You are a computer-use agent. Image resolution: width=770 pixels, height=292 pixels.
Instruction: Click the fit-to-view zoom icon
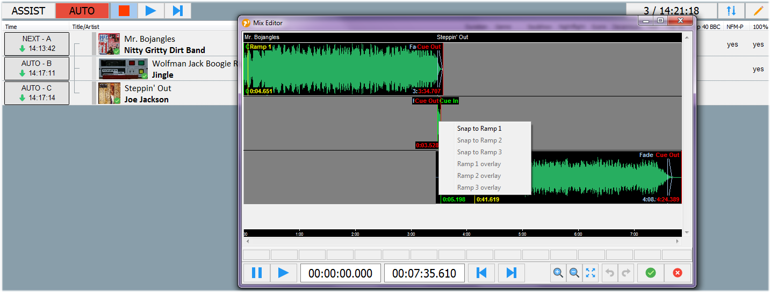coord(591,273)
